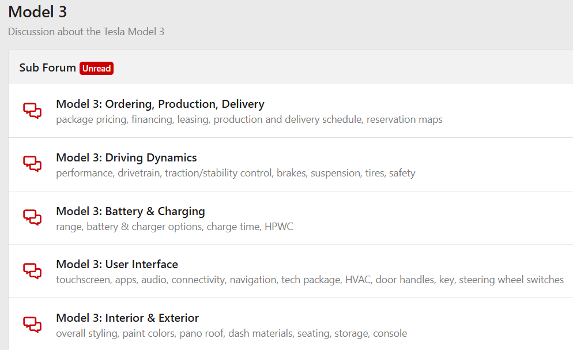Click the overall styling, paint colors description
Viewport: 573px width, 350px height.
pos(231,334)
